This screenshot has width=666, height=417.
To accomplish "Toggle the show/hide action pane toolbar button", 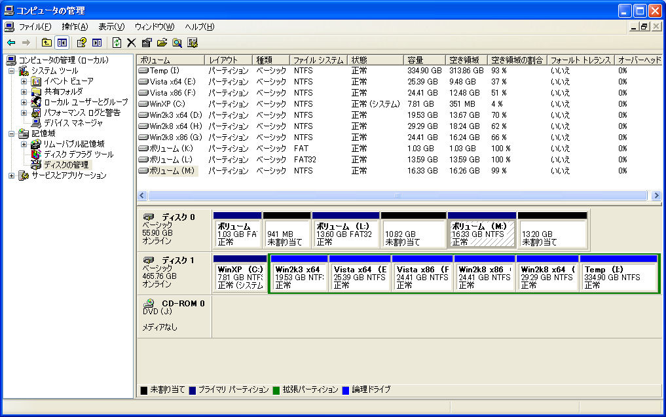I will click(98, 43).
